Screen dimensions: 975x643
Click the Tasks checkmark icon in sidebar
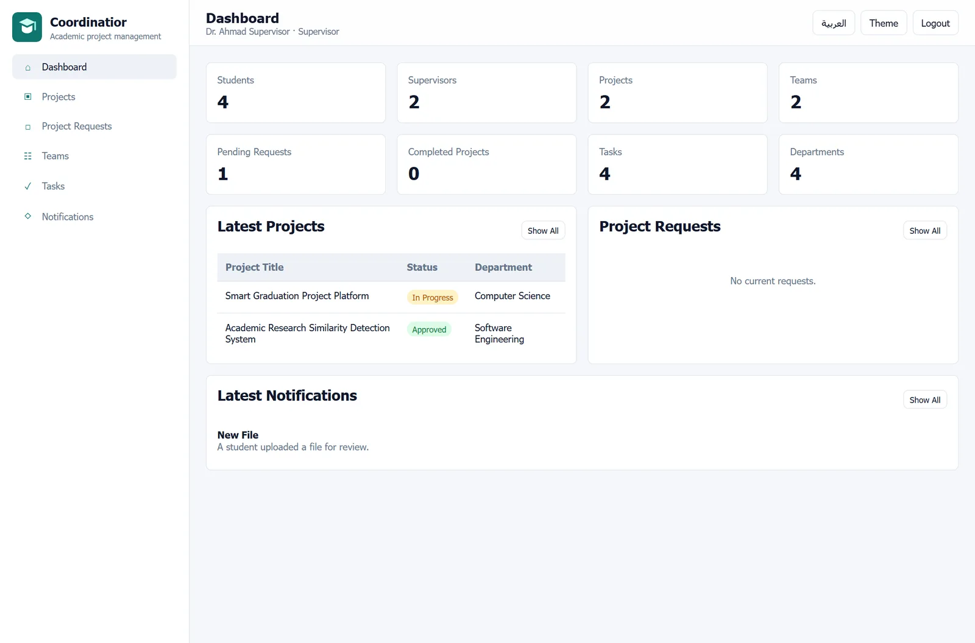[x=27, y=186]
